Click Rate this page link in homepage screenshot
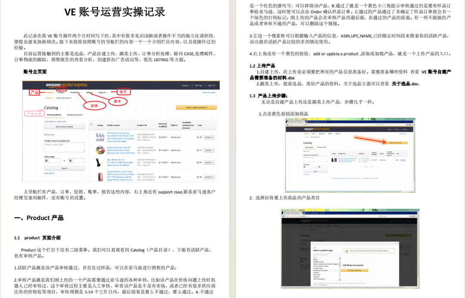 [209, 93]
